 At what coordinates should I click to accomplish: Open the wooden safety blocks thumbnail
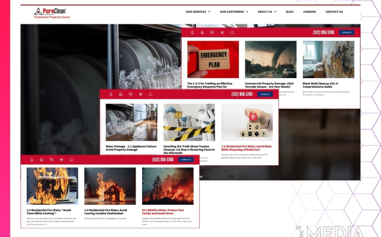(x=247, y=122)
